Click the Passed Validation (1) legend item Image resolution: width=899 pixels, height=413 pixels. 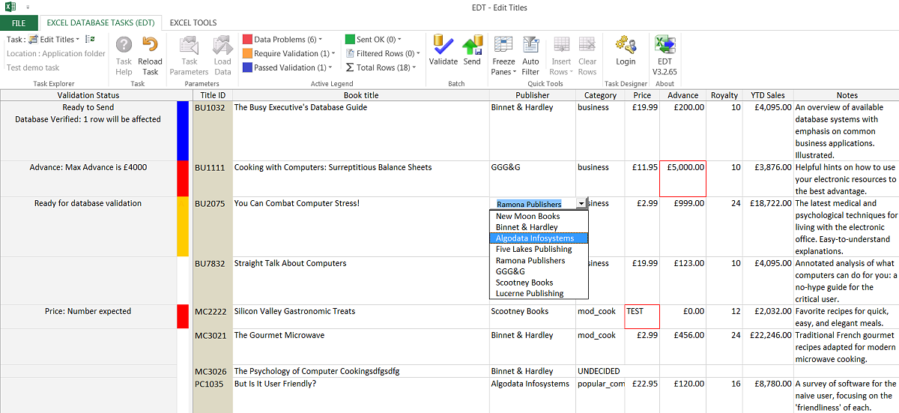[x=288, y=67]
